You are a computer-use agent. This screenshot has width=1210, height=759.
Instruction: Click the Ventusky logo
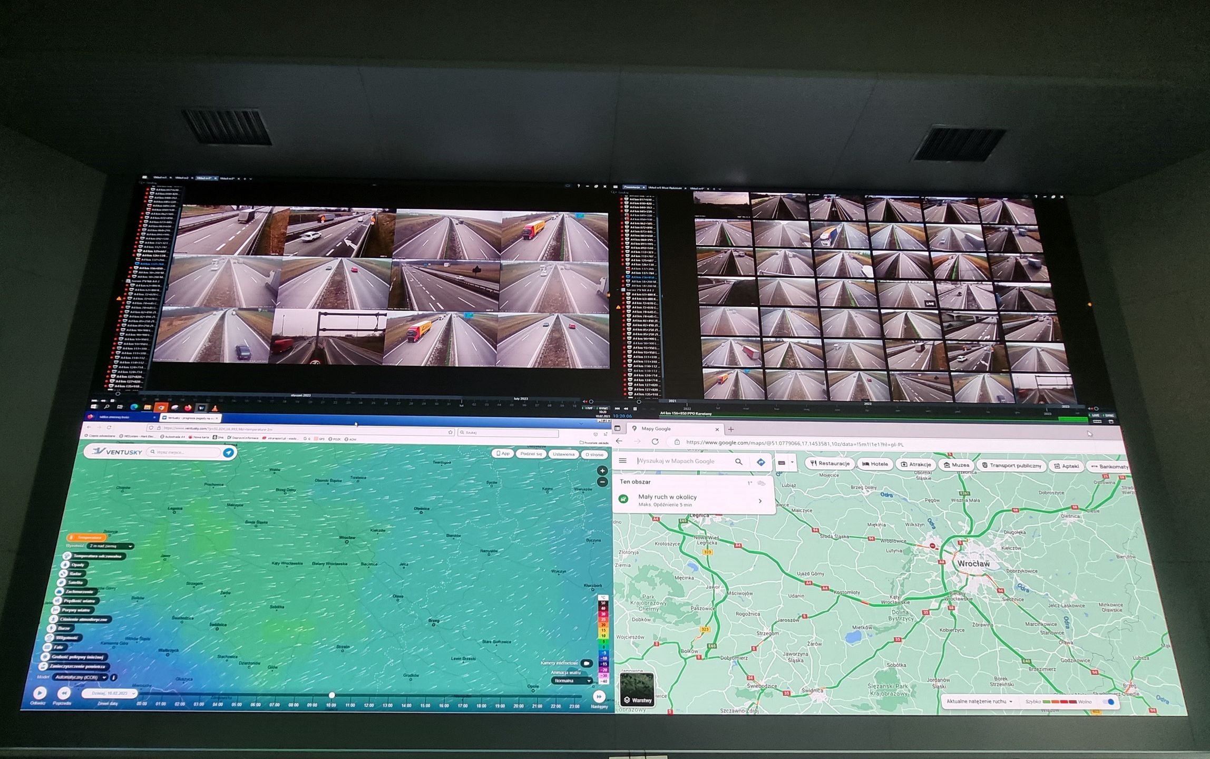(117, 451)
